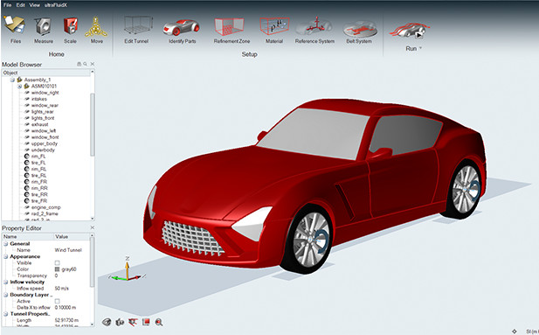Image resolution: width=539 pixels, height=335 pixels.
Task: Click the gray60 color swatch
Action: coord(57,269)
